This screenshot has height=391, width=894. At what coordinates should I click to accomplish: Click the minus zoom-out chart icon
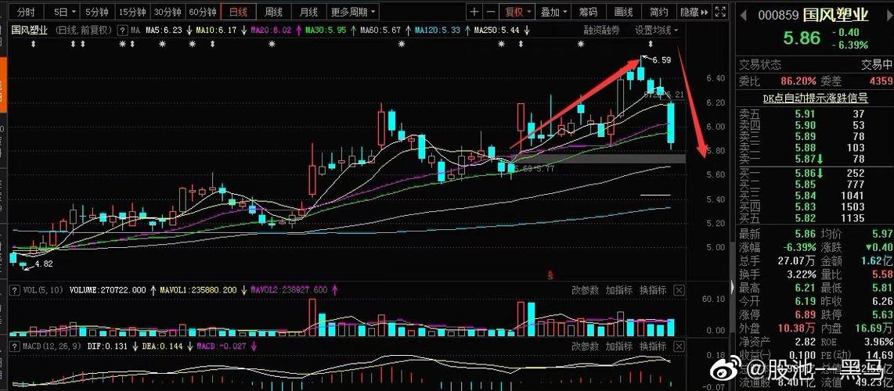point(491,13)
